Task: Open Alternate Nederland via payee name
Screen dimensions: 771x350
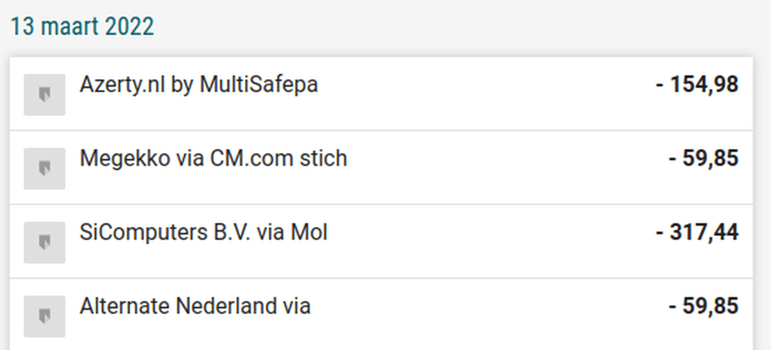Action: click(x=195, y=306)
